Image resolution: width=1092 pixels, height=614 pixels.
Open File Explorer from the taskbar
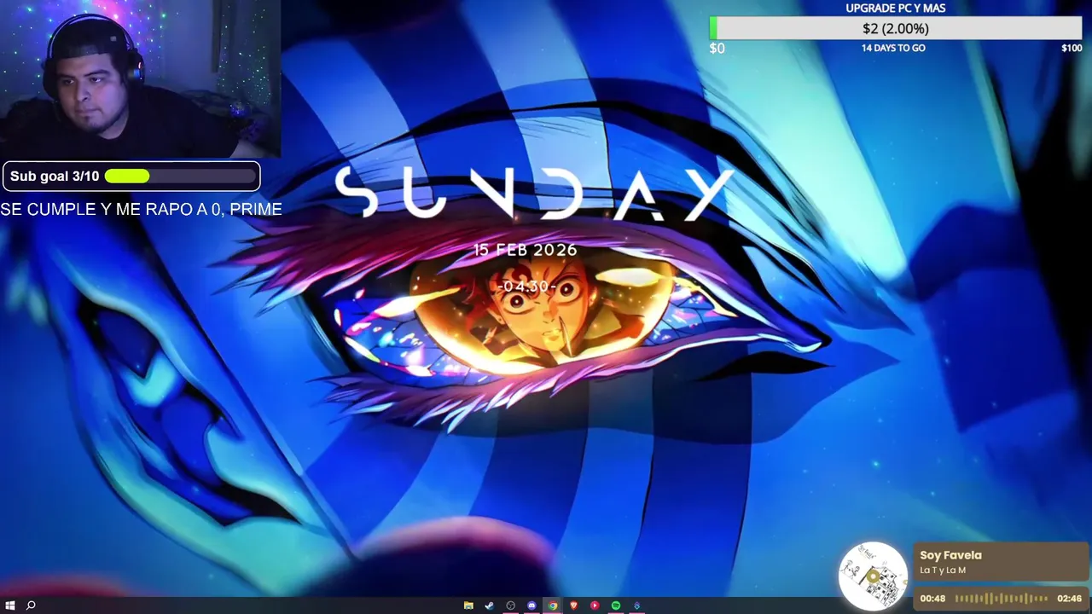click(x=468, y=605)
